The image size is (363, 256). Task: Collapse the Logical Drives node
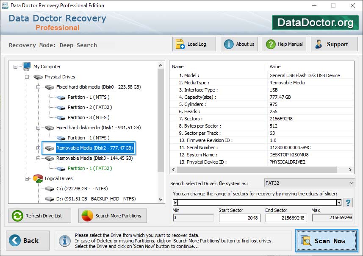point(27,178)
